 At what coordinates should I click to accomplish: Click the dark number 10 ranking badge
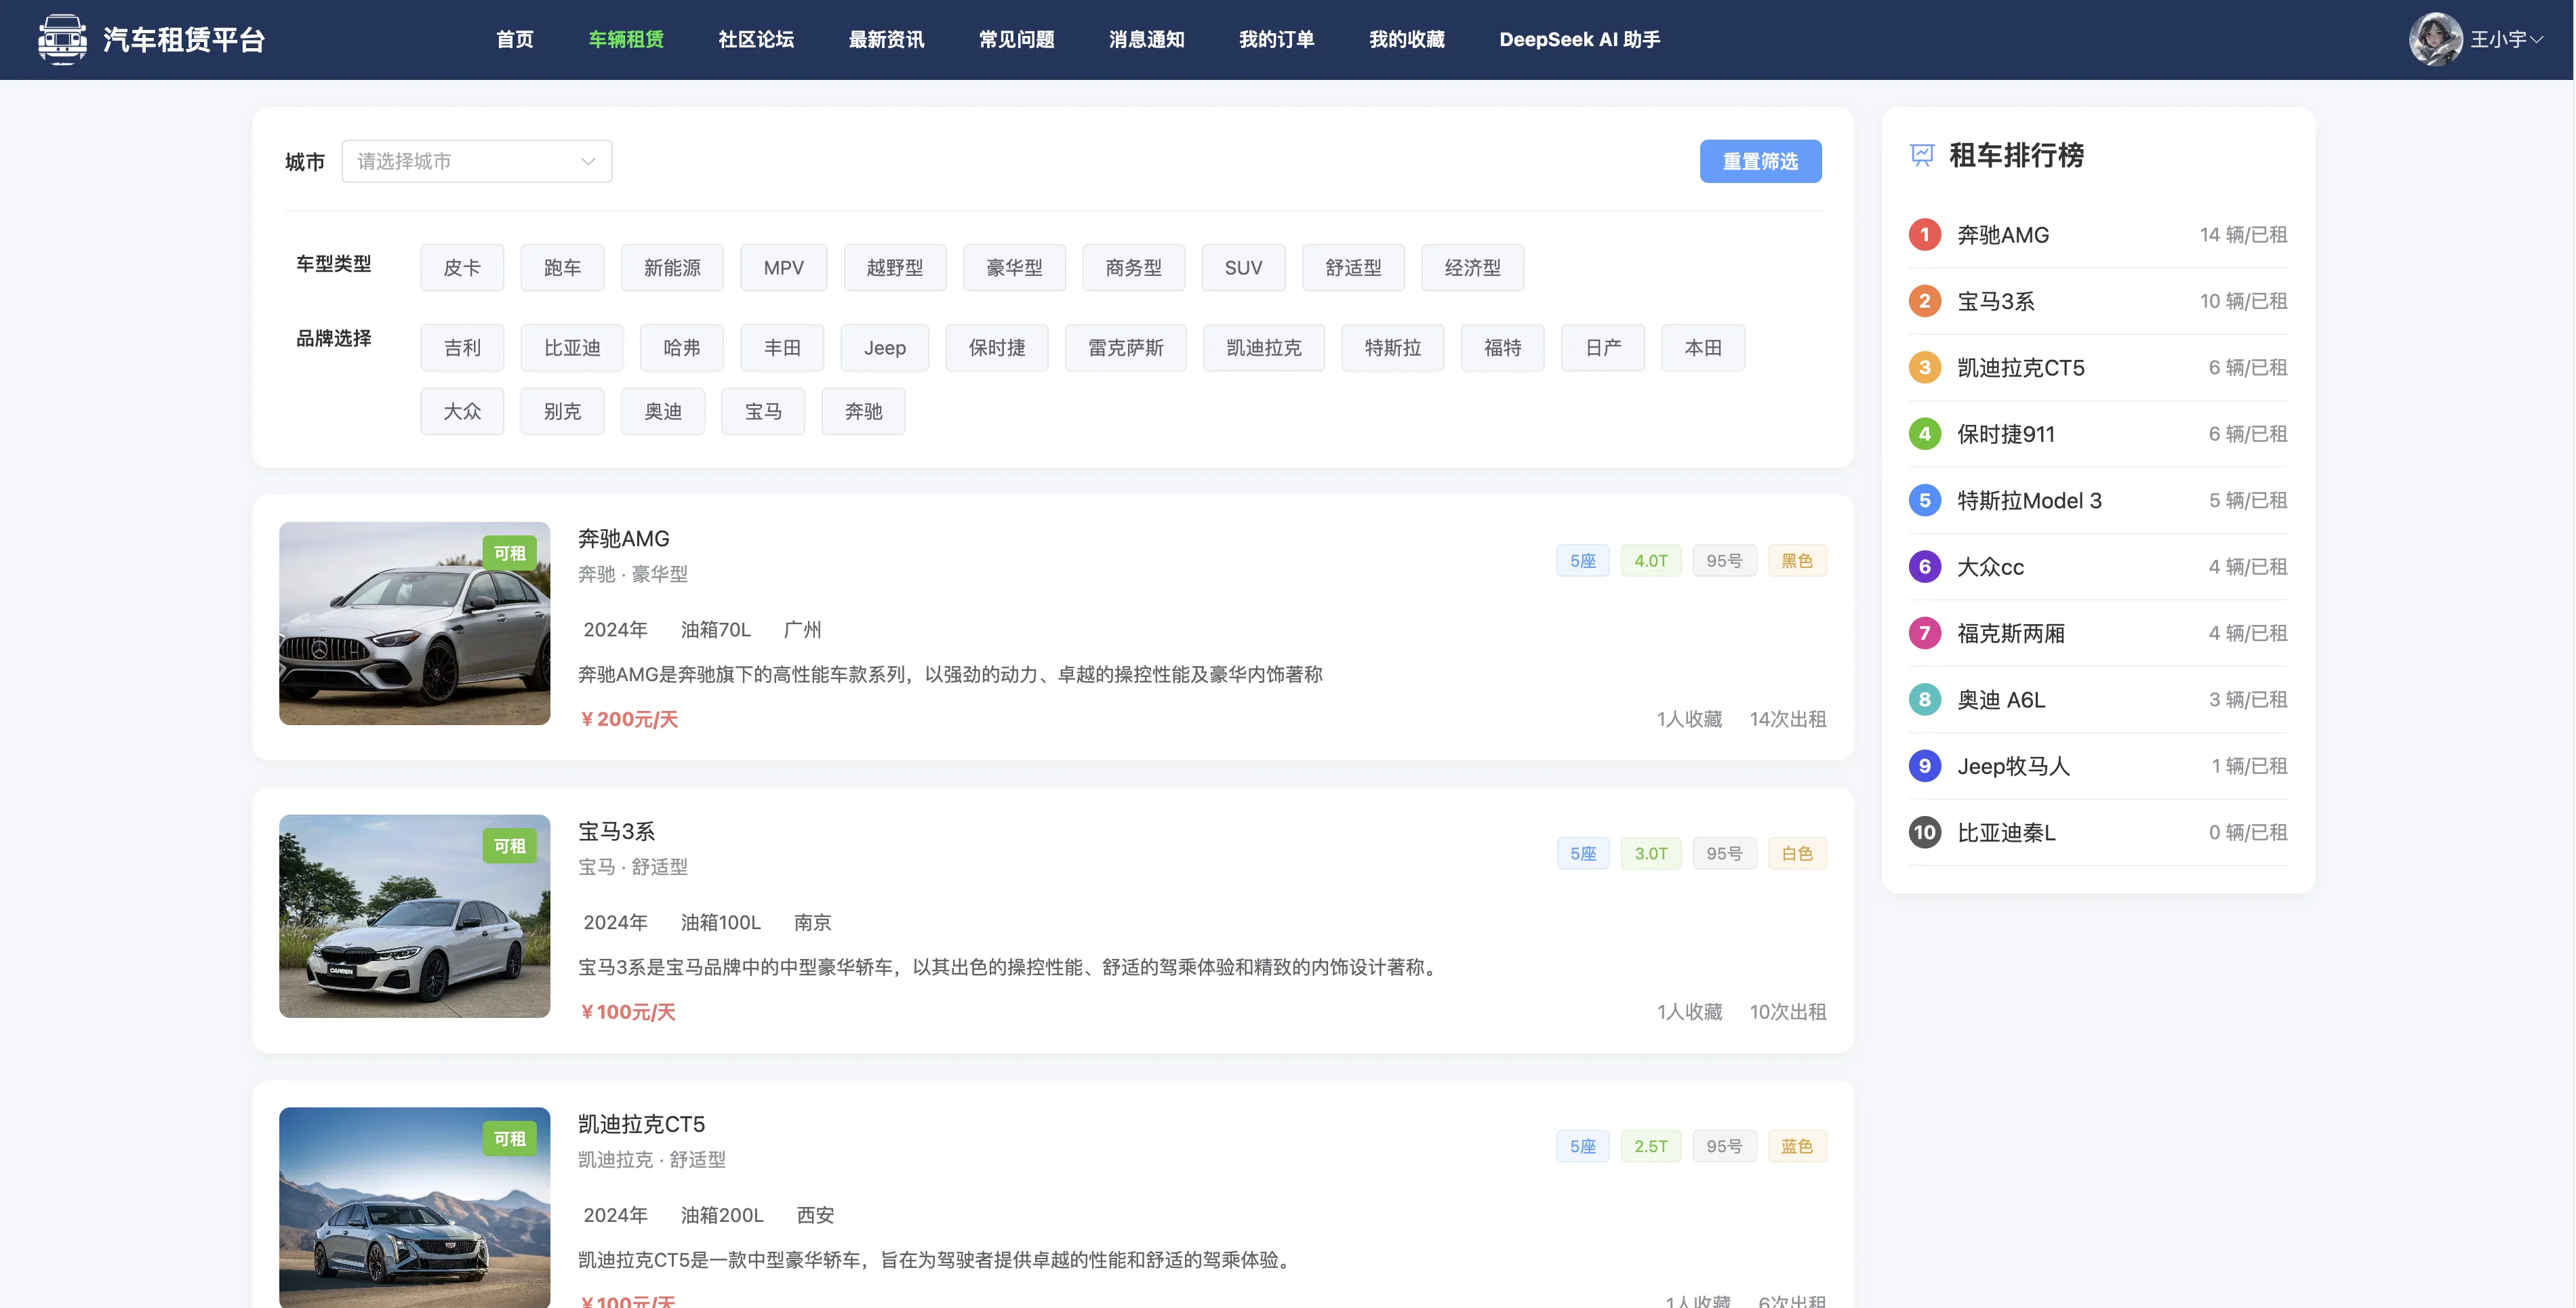tap(1924, 832)
